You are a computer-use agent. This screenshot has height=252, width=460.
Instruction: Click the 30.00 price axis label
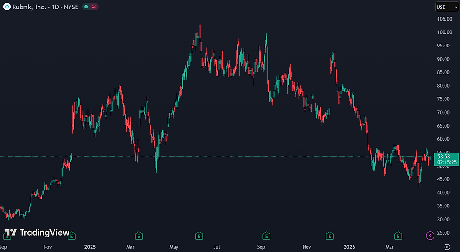coord(443,219)
